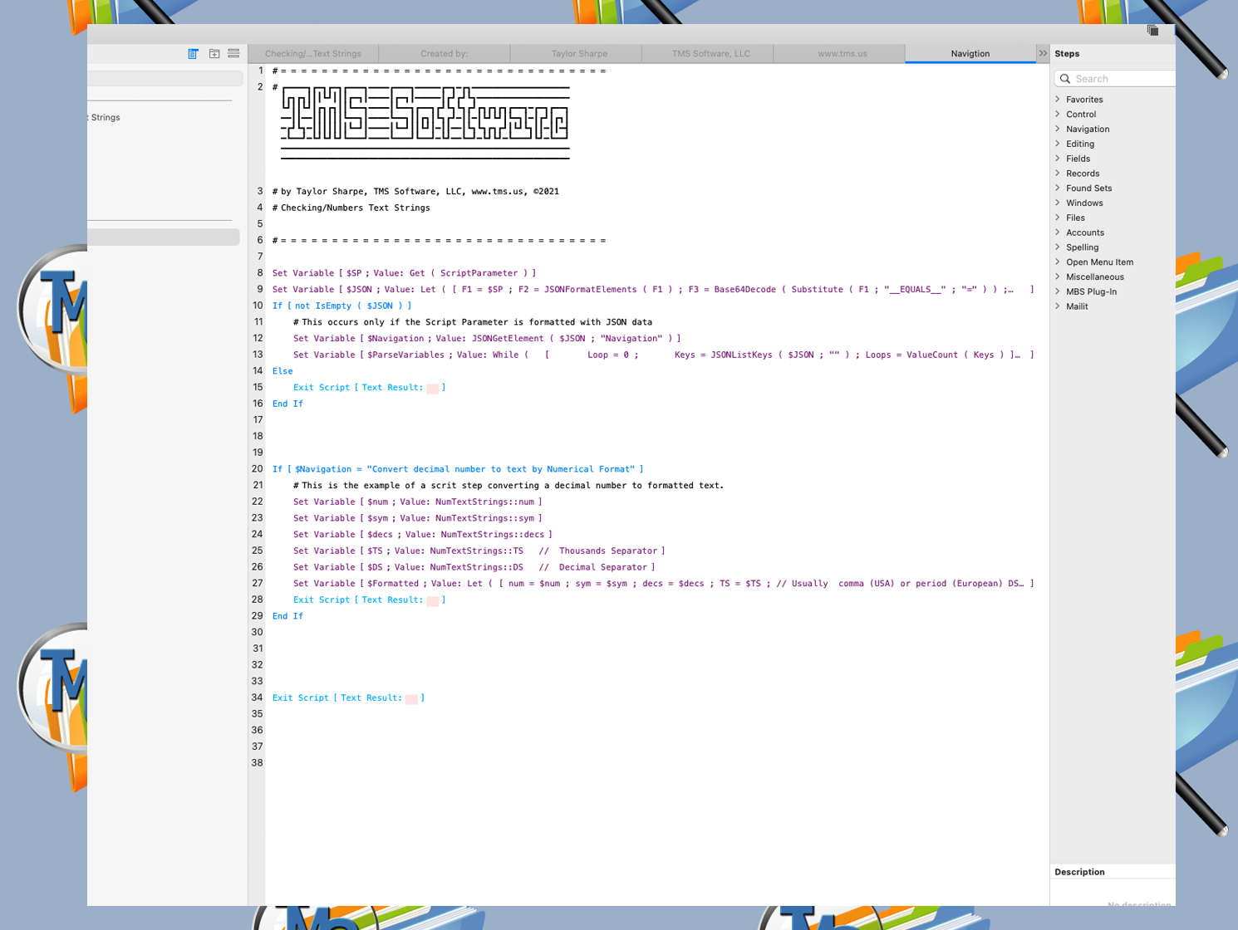Viewport: 1238px width, 930px height.
Task: Select 'Exit Script' step on line 15
Action: pyautogui.click(x=369, y=388)
